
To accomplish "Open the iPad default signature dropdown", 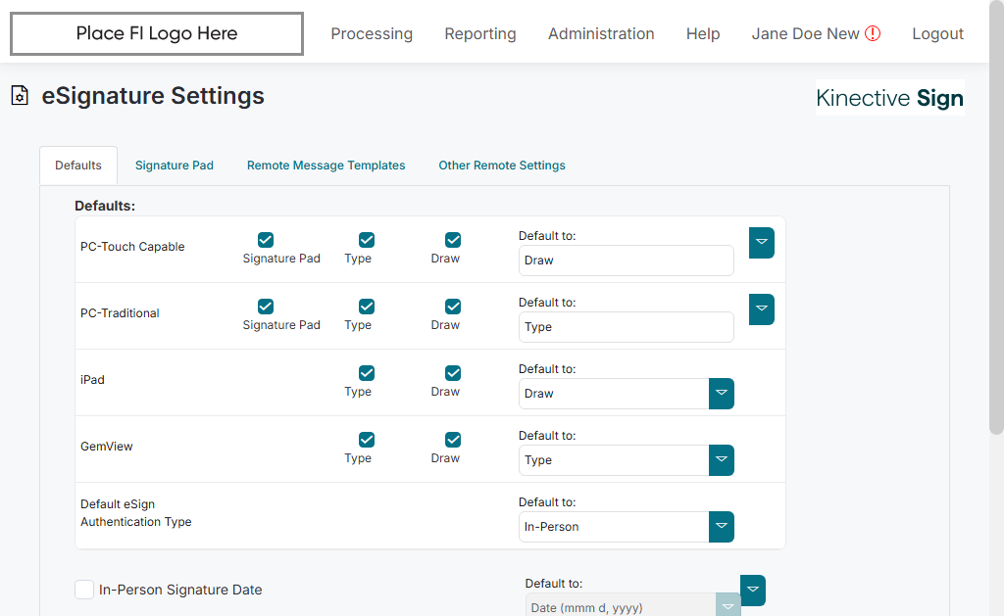I will (722, 394).
